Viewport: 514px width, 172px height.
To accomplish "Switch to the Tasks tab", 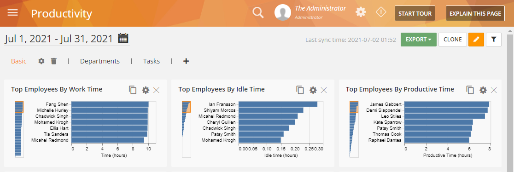I will pos(152,61).
